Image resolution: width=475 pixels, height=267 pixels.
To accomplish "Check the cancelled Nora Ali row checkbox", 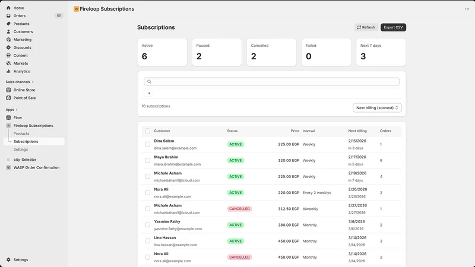I will point(147,257).
